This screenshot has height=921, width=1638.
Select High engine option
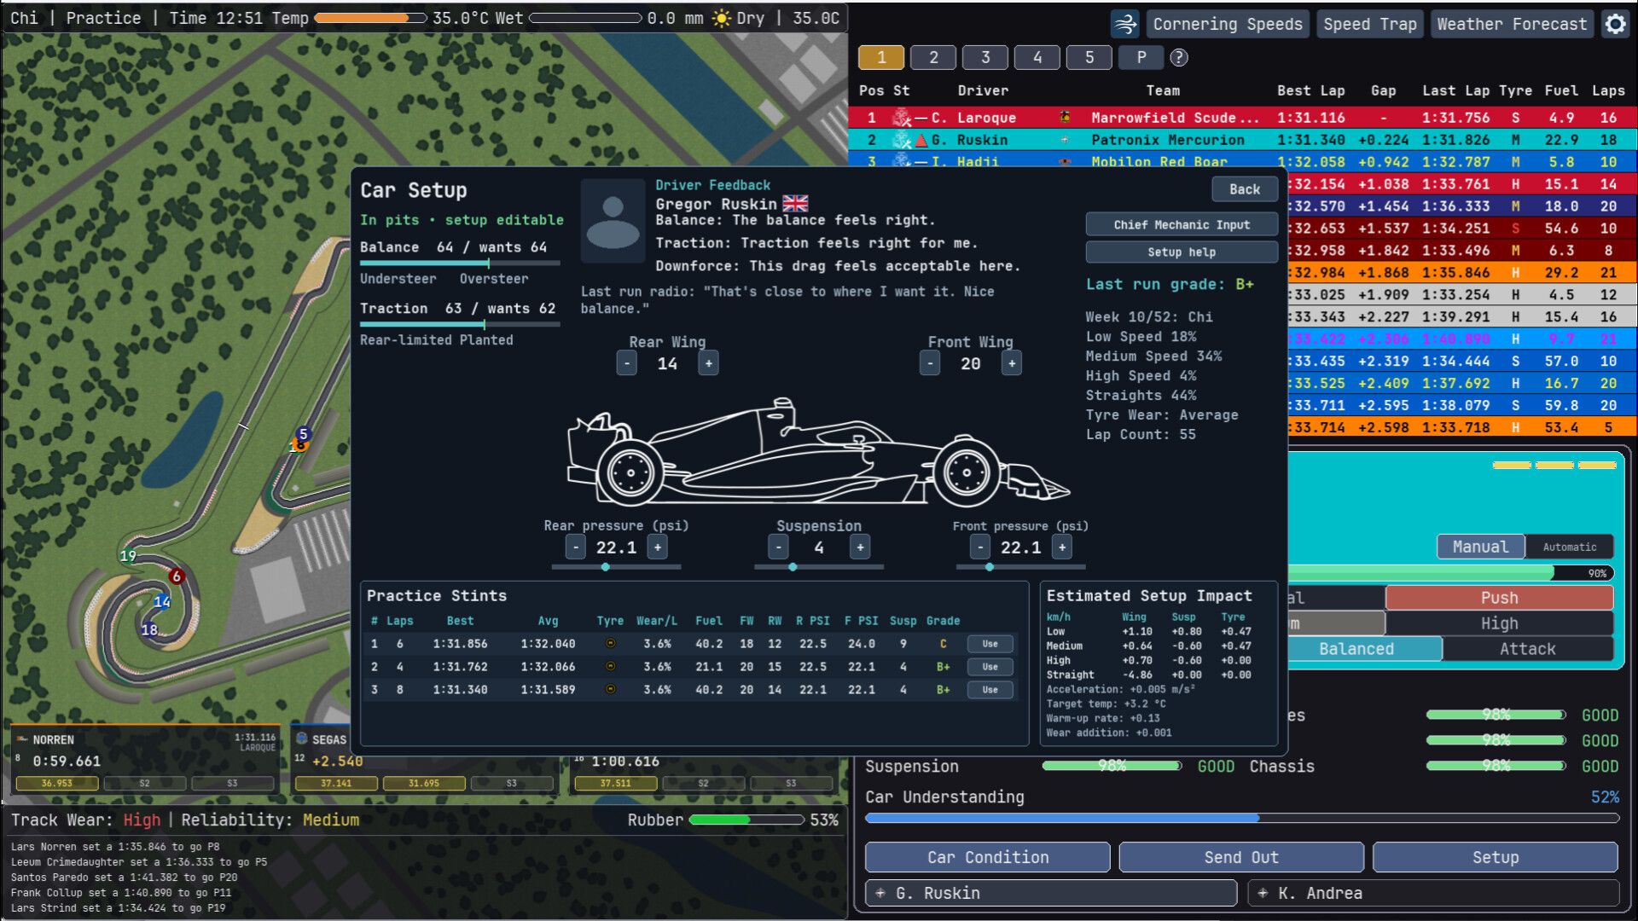(1499, 623)
